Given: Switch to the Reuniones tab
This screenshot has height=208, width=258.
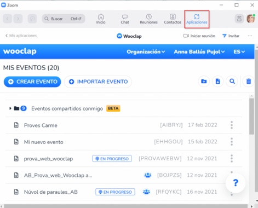Looking at the screenshot, I should [x=148, y=19].
